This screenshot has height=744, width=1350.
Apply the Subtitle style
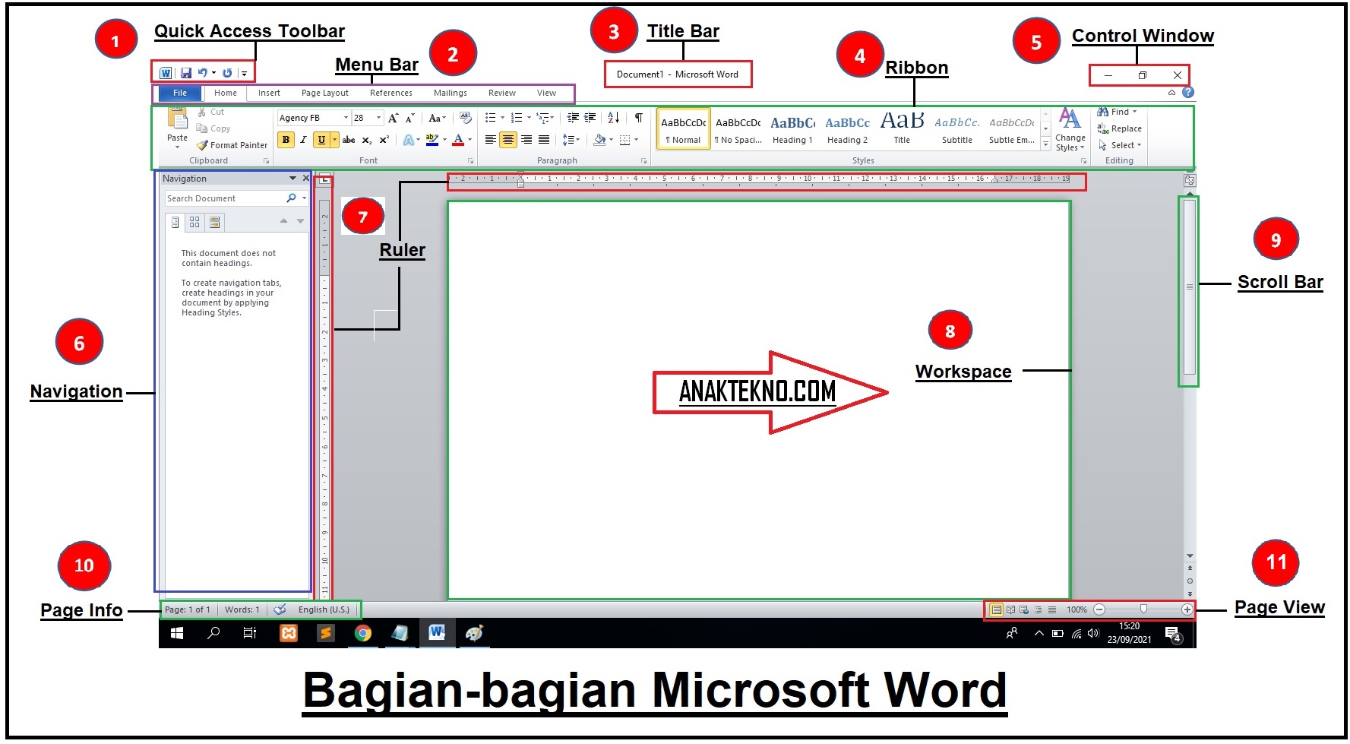[x=957, y=128]
